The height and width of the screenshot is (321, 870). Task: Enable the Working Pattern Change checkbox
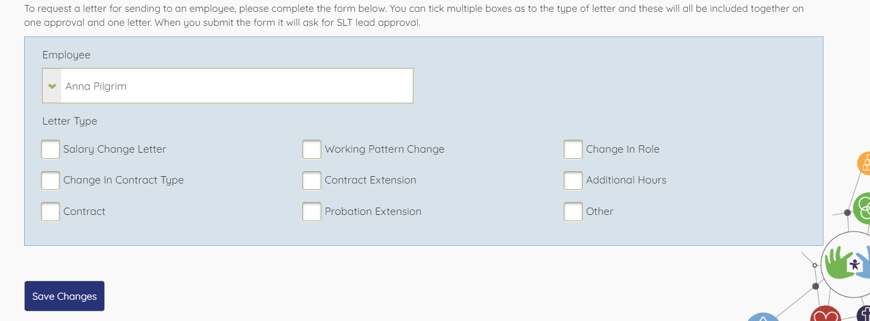[x=312, y=149]
